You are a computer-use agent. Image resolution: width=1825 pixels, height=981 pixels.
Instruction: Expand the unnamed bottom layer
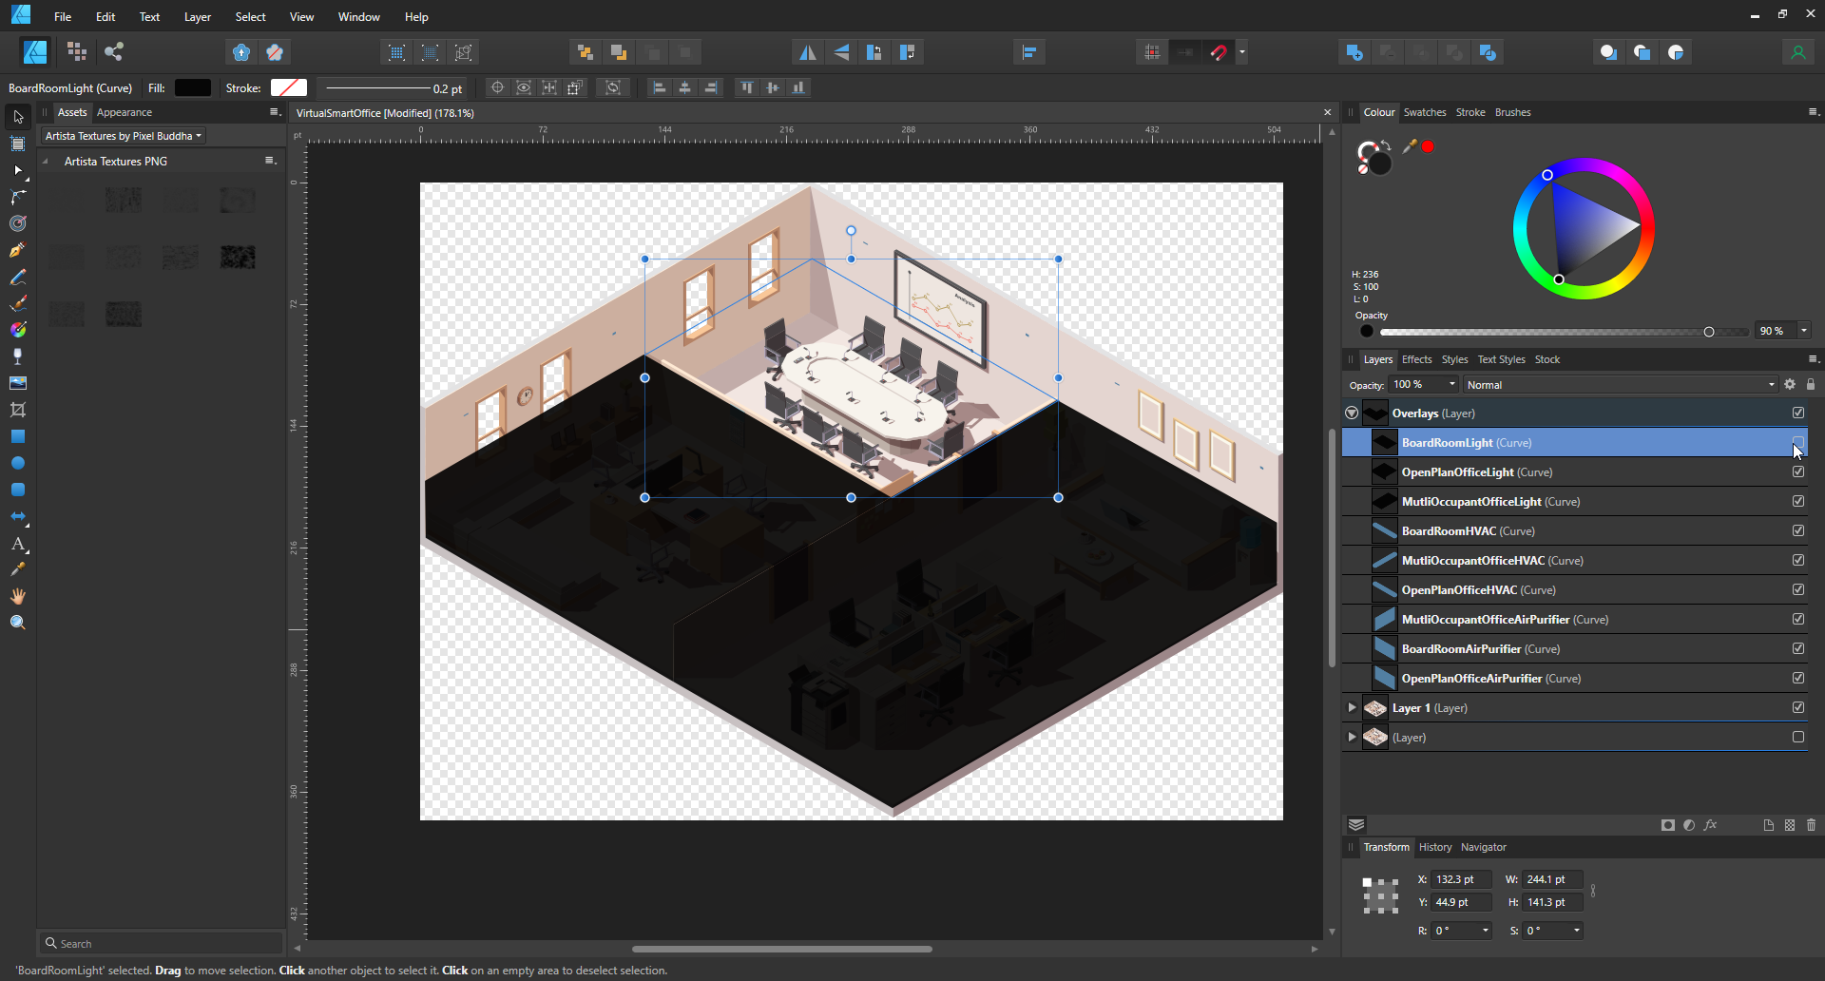click(x=1352, y=737)
